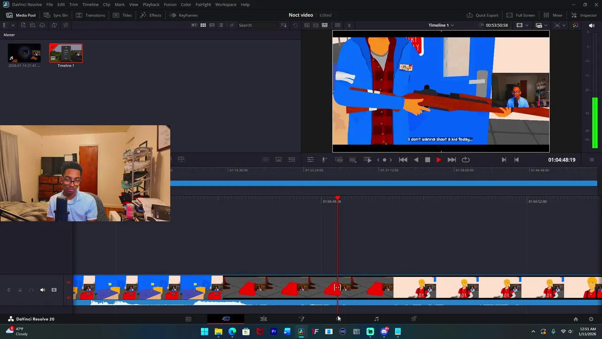This screenshot has width=602, height=339.
Task: Open the Fusion page tab
Action: pos(301,319)
